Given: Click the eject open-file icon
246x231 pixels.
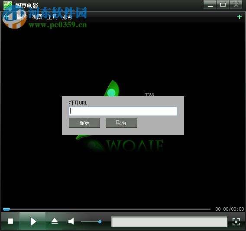Looking at the screenshot, I should [x=55, y=221].
